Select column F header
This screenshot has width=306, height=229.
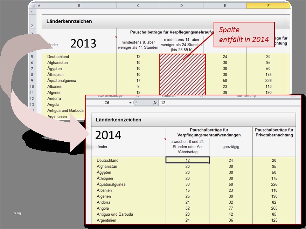click(268, 6)
